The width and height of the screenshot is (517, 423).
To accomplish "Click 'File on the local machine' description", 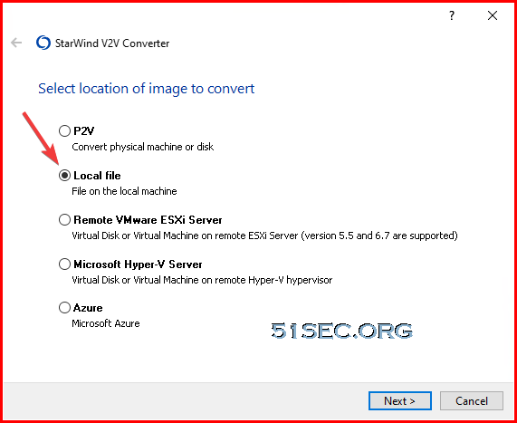I will coord(124,191).
